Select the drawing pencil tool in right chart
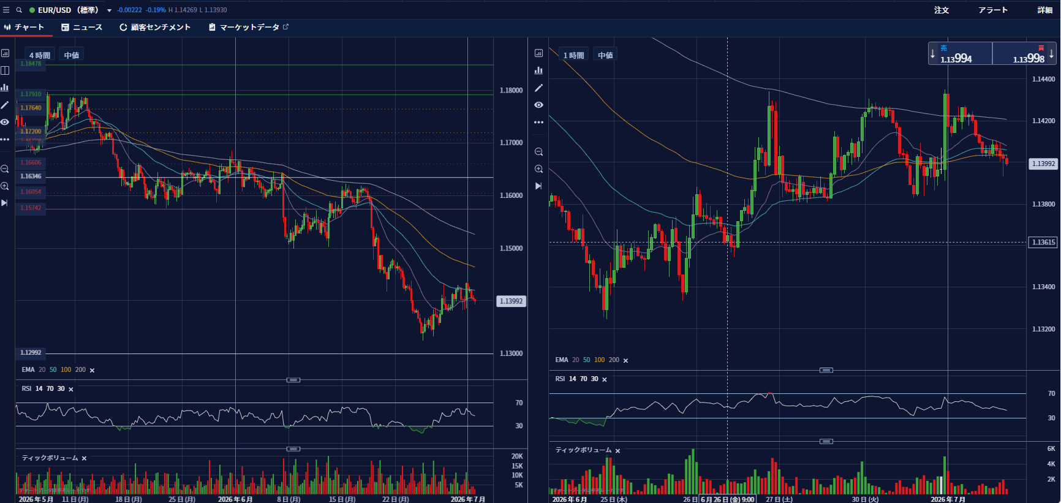The height and width of the screenshot is (503, 1061). 539,88
